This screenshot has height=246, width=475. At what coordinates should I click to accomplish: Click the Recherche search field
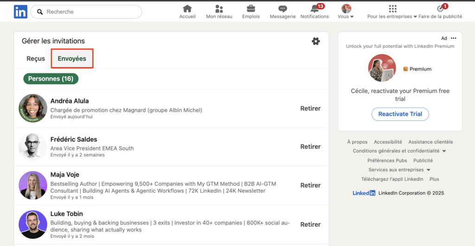coord(86,12)
